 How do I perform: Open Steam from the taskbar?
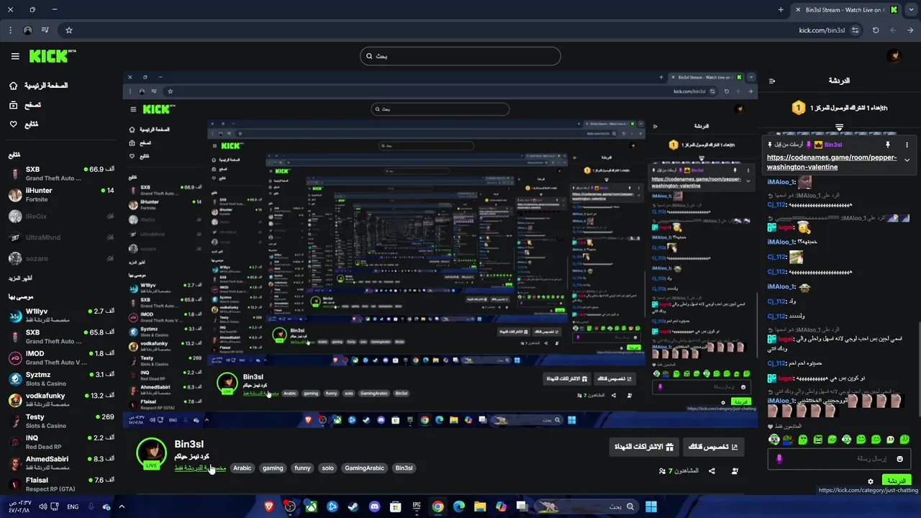[353, 506]
